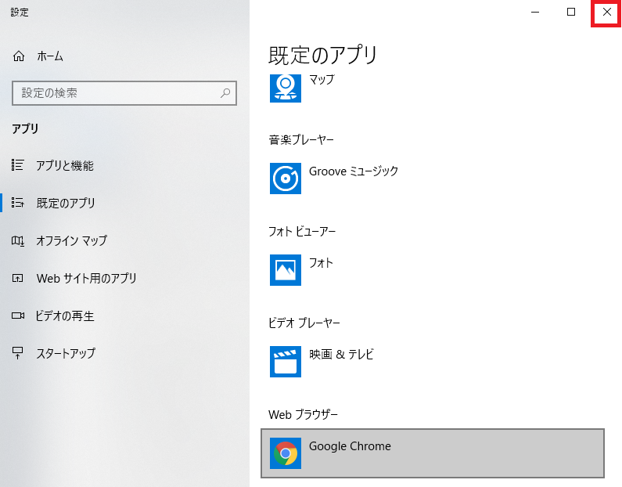The height and width of the screenshot is (487, 622).
Task: Click the Google Chrome logo icon
Action: point(286,453)
